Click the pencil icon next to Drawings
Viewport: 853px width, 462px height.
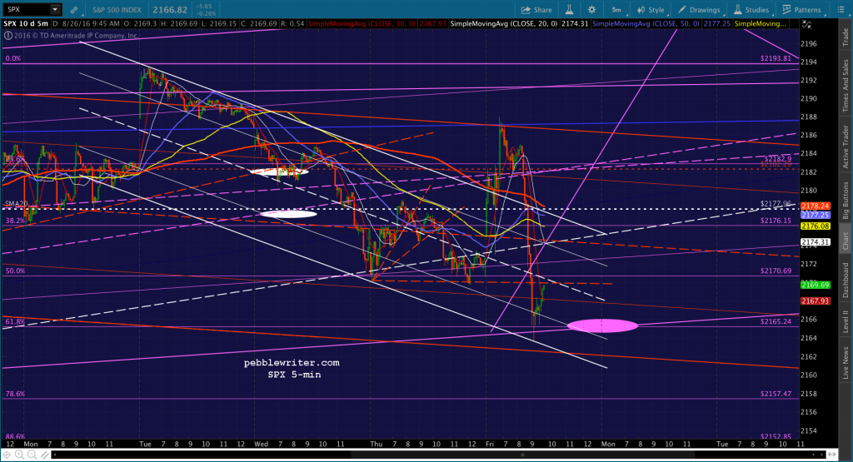[682, 10]
